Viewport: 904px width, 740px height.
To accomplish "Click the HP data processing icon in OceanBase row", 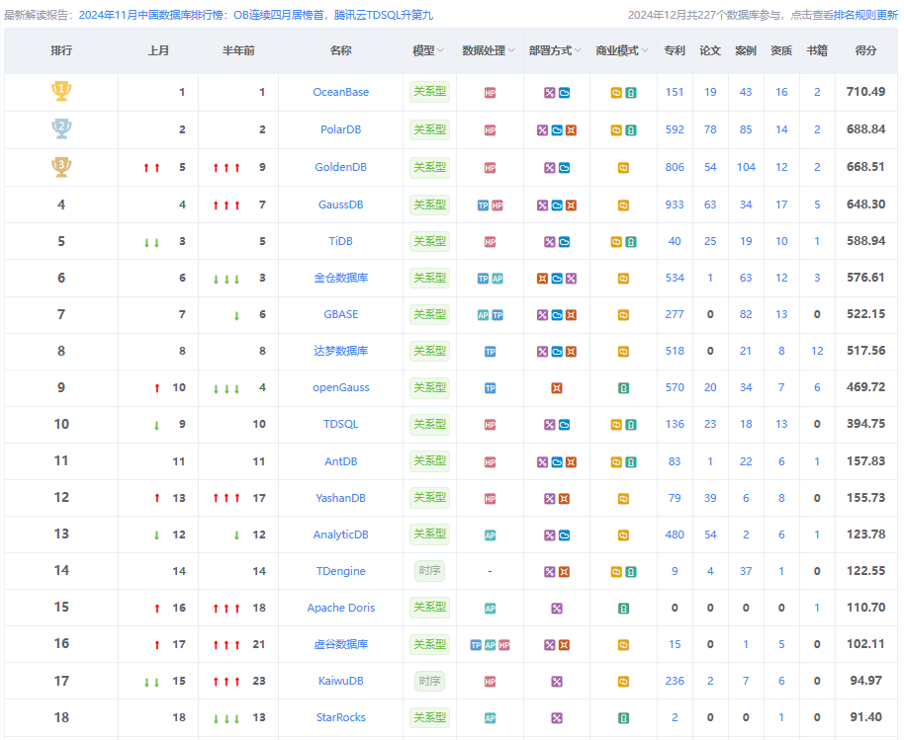I will pos(490,93).
